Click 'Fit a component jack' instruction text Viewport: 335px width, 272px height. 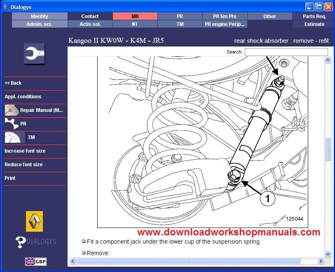click(174, 242)
